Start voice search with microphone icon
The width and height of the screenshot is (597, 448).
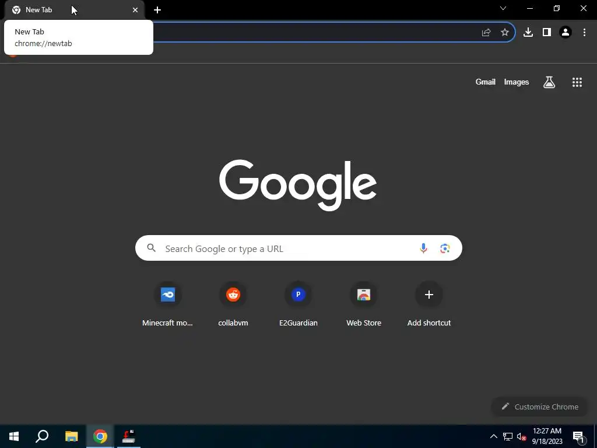coord(423,249)
